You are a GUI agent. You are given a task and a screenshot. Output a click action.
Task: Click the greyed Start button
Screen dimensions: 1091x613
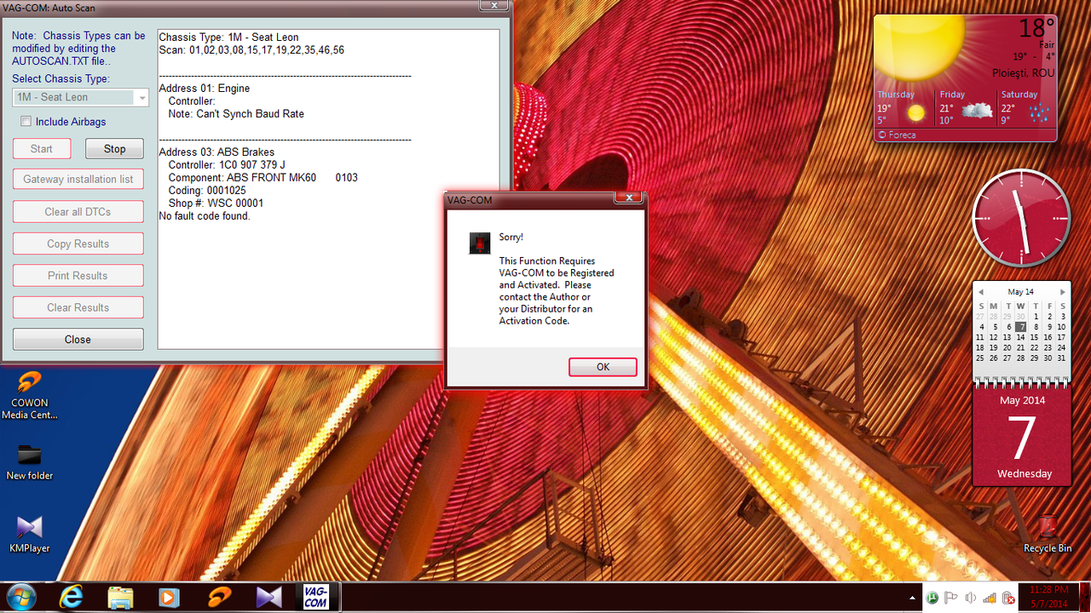click(x=41, y=149)
